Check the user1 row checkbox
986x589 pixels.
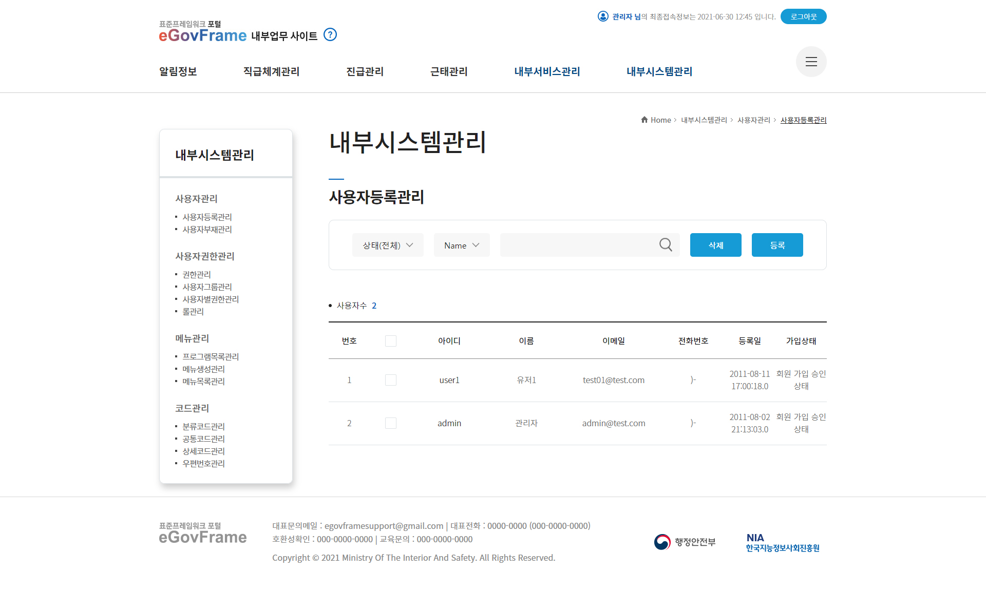tap(391, 380)
